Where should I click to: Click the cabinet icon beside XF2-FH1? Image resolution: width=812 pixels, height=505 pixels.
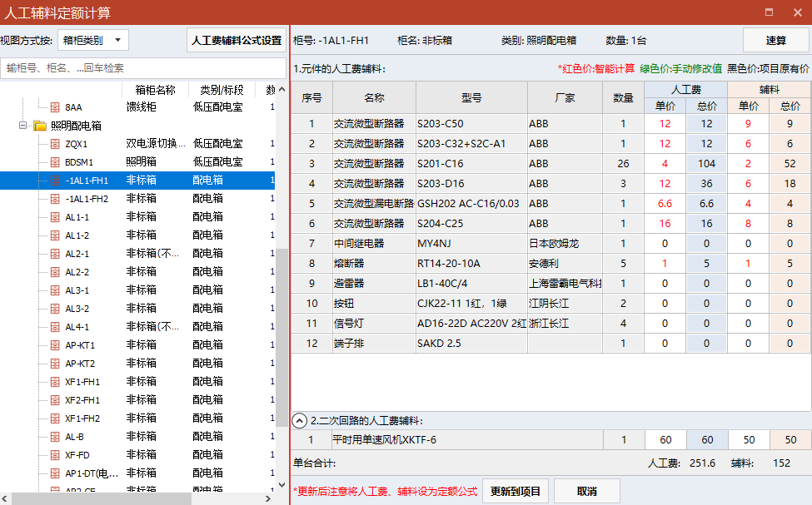pyautogui.click(x=55, y=400)
